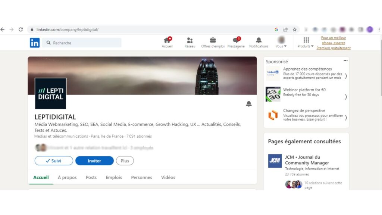This screenshot has width=382, height=215.
Task: Click the LinkedIn logo square
Action: tap(34, 43)
